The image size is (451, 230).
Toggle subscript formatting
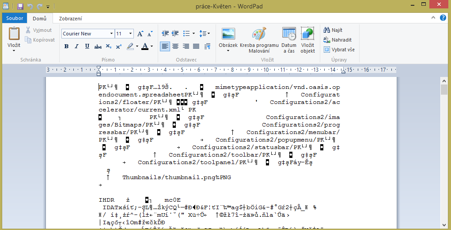coord(108,46)
